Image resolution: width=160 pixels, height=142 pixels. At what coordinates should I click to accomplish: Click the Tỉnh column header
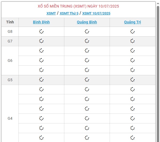point(10,22)
